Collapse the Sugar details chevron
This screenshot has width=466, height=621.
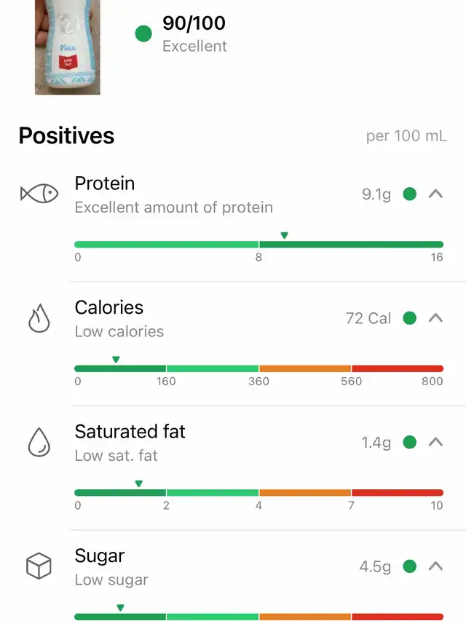tap(435, 566)
